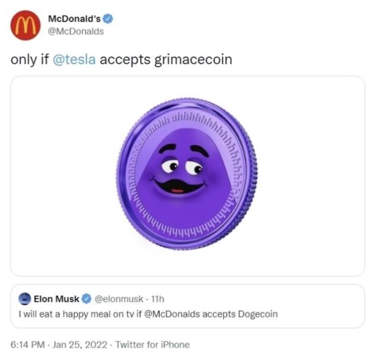Click the word grimacecoin in the tweet text
375x358 pixels.
[x=193, y=60]
